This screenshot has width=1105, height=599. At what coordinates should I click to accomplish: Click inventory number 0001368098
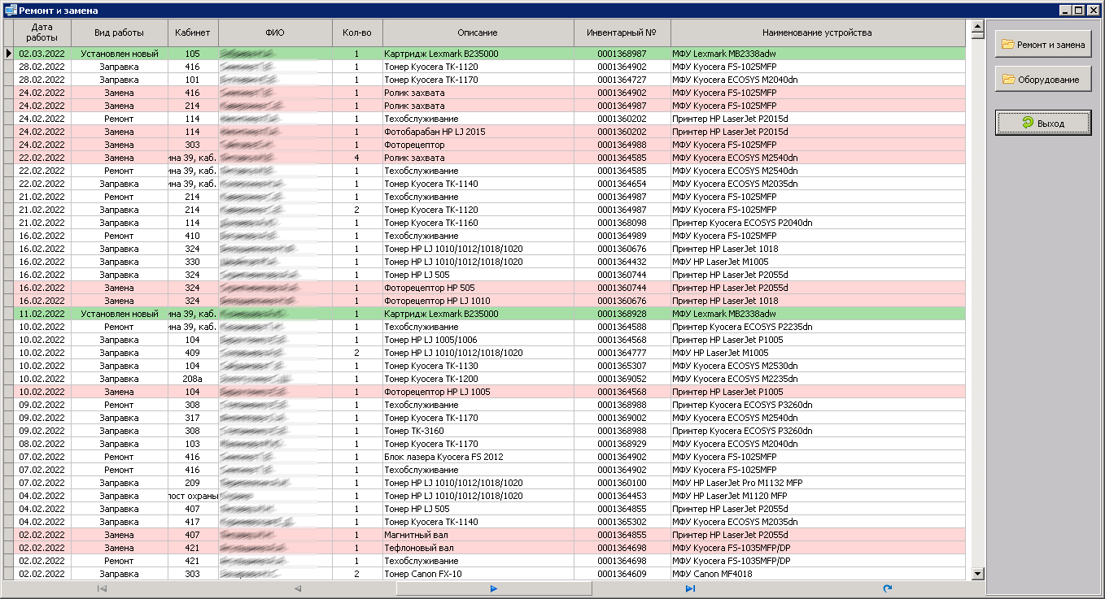(622, 223)
